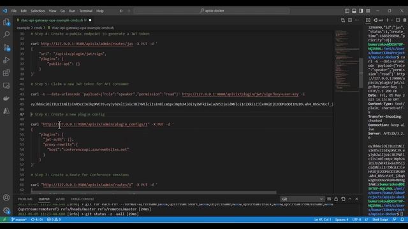Open the Docker view in the activity bar

click(x=6, y=98)
